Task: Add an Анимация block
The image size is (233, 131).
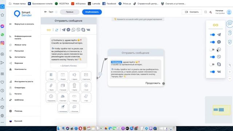Action: tap(63, 108)
